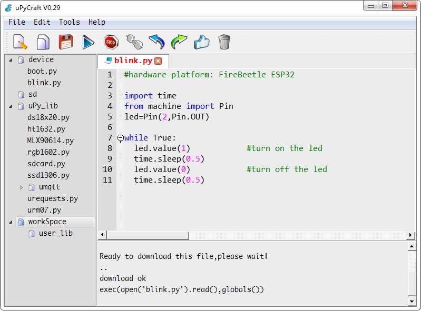The height and width of the screenshot is (311, 421).
Task: Click '#turn on the led' comment
Action: (285, 148)
